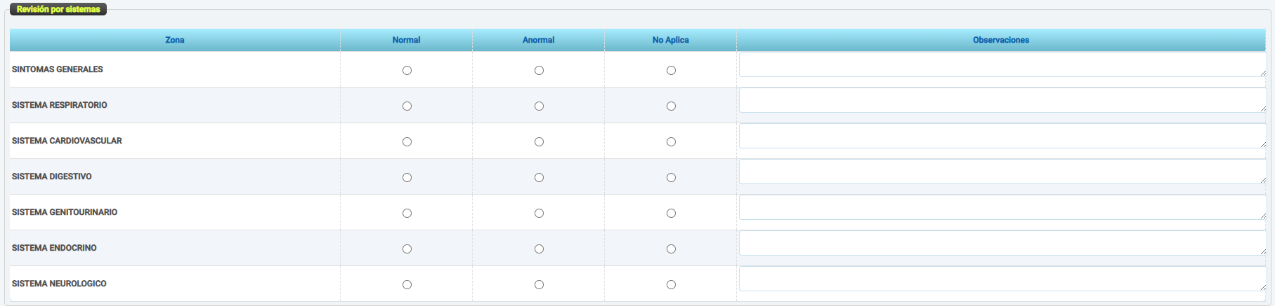
Task: Choose No Aplica for SISTEMA RESPIRATORIO
Action: tap(671, 106)
